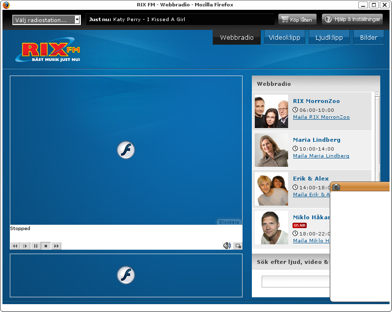
Task: Click the Erik & Alex photo
Action: point(271,189)
